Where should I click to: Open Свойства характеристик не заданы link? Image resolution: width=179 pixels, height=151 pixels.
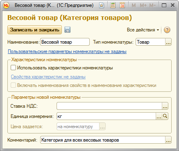tap(48, 77)
